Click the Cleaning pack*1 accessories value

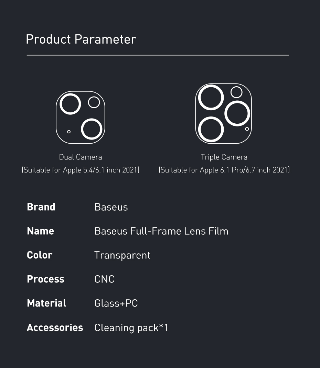point(131,328)
